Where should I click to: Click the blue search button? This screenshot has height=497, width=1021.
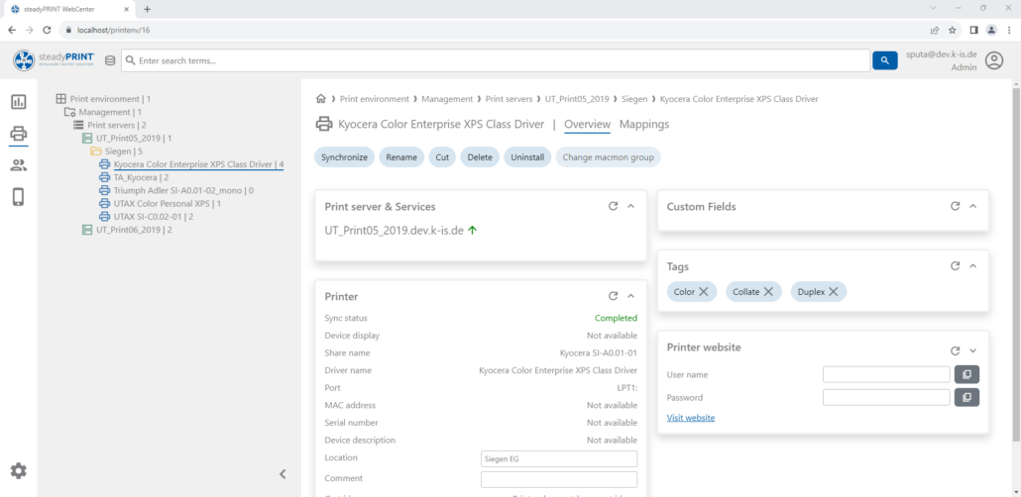[x=885, y=60]
